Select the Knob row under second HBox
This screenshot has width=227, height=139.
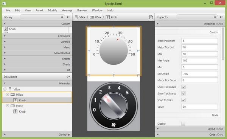click(x=37, y=112)
